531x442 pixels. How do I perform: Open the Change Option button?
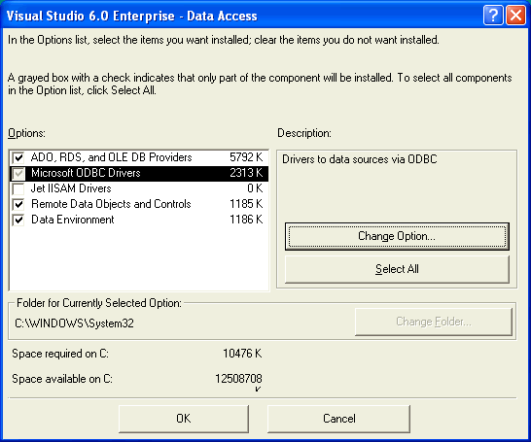pyautogui.click(x=397, y=236)
